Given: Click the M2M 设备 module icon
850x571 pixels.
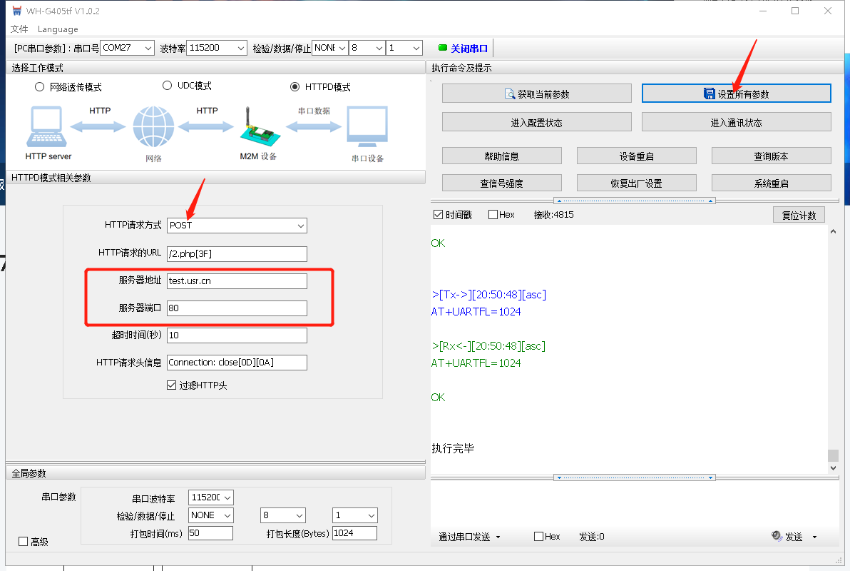Looking at the screenshot, I should click(x=256, y=127).
